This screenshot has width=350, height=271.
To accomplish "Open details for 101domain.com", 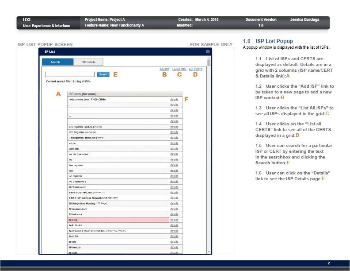I will coord(174,209).
